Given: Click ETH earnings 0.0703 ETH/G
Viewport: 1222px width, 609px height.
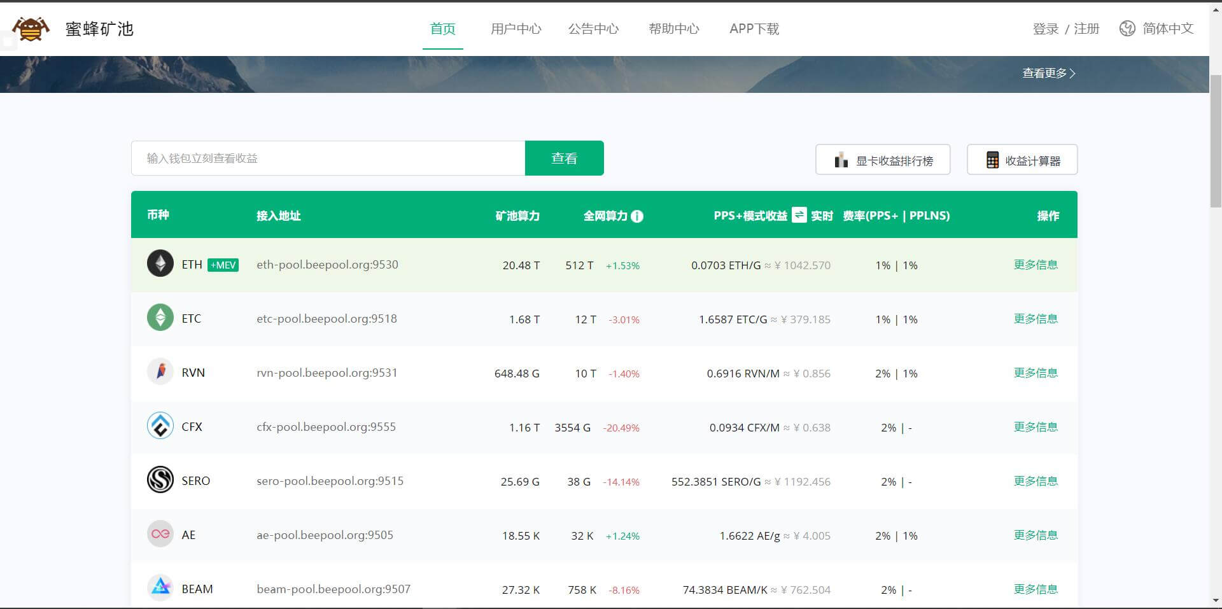Looking at the screenshot, I should tap(726, 265).
